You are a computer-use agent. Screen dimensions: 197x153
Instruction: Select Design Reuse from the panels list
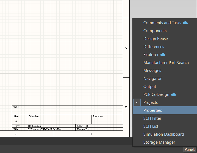tap(165, 39)
